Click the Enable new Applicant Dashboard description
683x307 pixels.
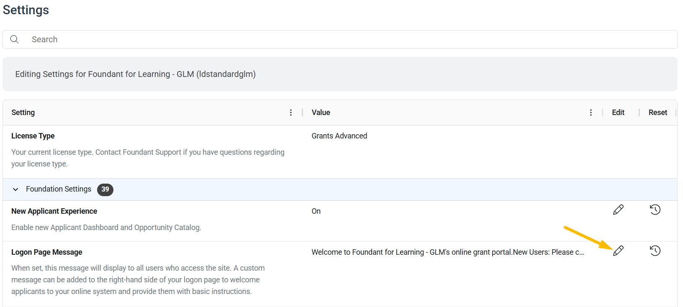coord(106,228)
